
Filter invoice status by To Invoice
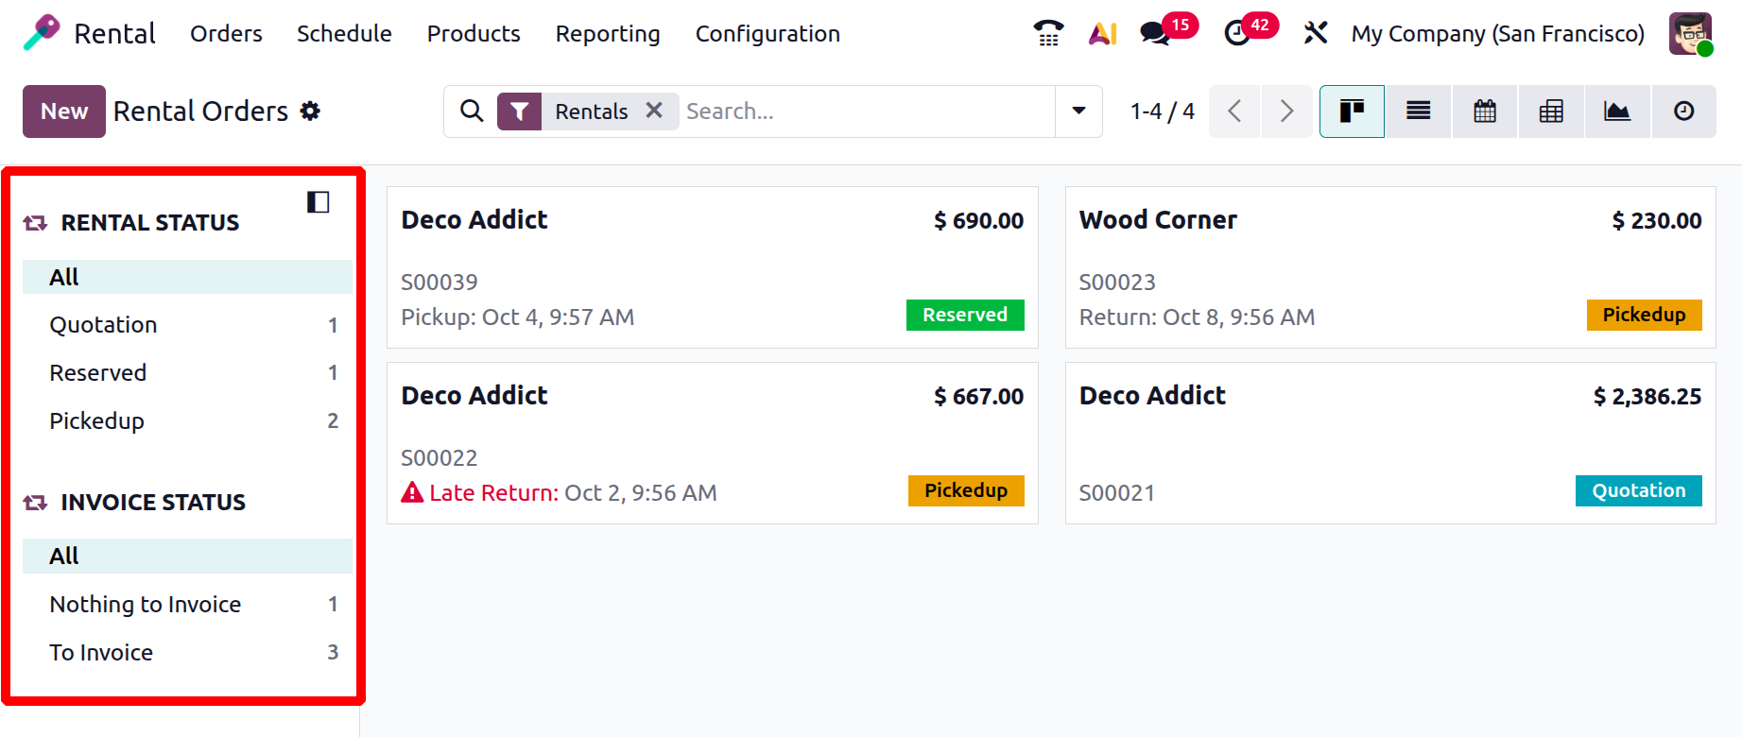click(x=101, y=653)
